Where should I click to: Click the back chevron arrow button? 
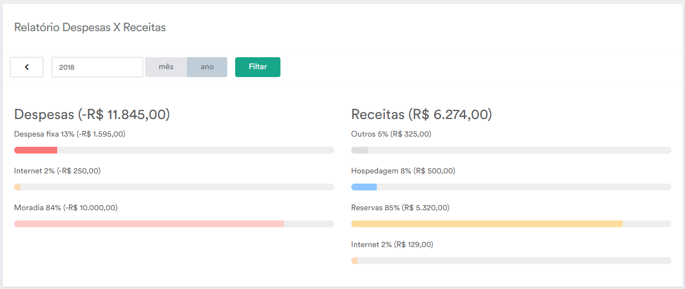point(27,67)
